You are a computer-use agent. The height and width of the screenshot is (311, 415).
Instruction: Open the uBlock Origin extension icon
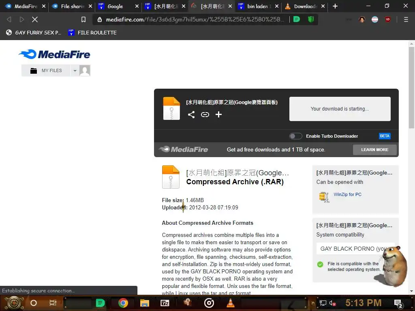(x=388, y=19)
